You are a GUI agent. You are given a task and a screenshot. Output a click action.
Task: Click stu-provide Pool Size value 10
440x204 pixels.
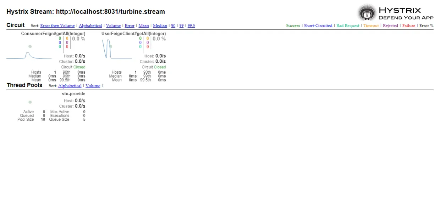43,120
